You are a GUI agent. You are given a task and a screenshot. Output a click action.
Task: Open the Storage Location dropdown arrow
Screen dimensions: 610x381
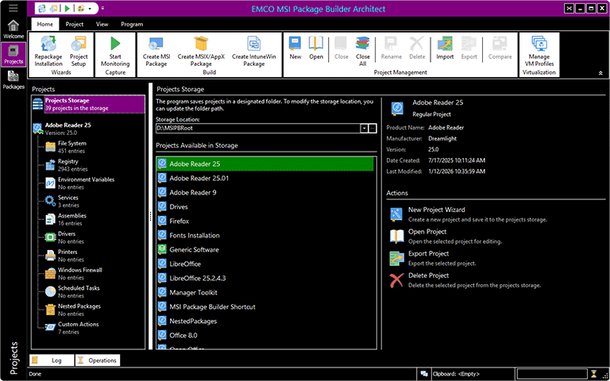tap(364, 128)
